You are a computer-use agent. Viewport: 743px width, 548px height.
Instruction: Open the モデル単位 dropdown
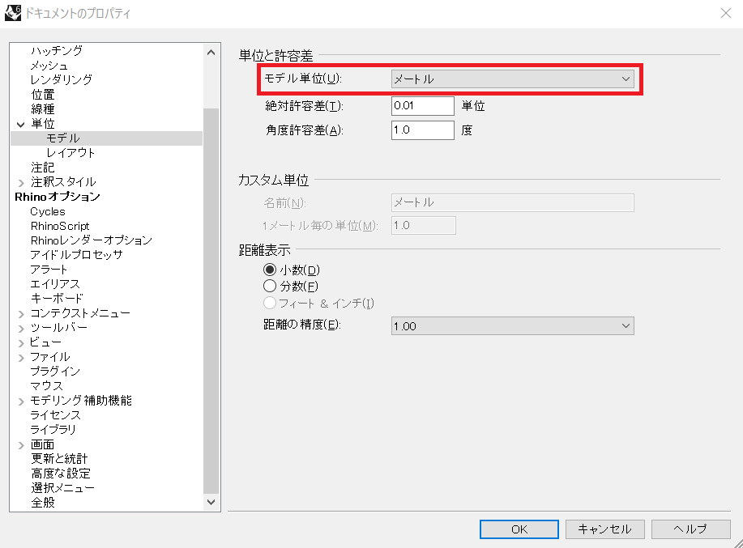coord(513,79)
